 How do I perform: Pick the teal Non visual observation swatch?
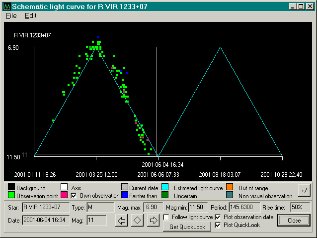pos(230,195)
